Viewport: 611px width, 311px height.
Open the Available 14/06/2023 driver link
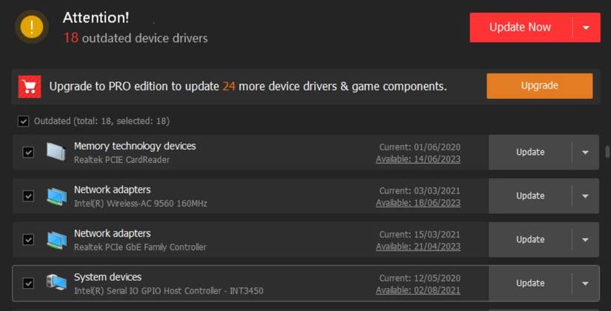tap(418, 159)
